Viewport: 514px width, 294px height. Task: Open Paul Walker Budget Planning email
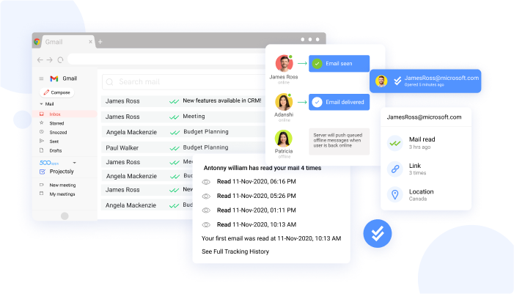pos(183,148)
